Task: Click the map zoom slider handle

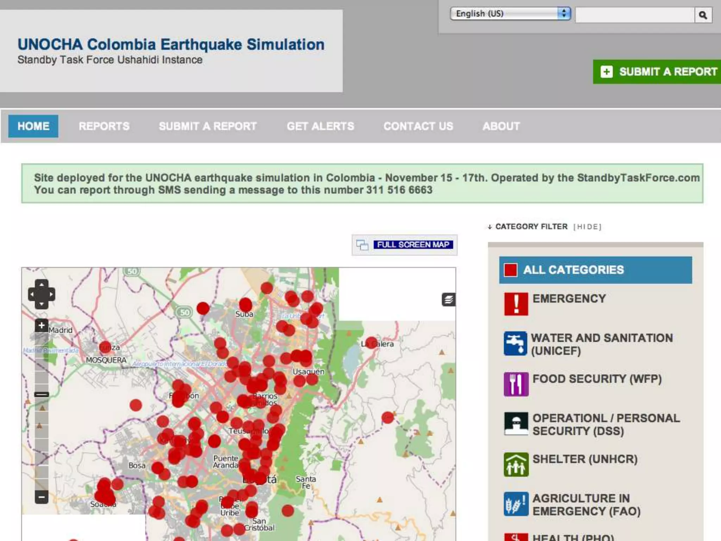Action: pyautogui.click(x=42, y=394)
